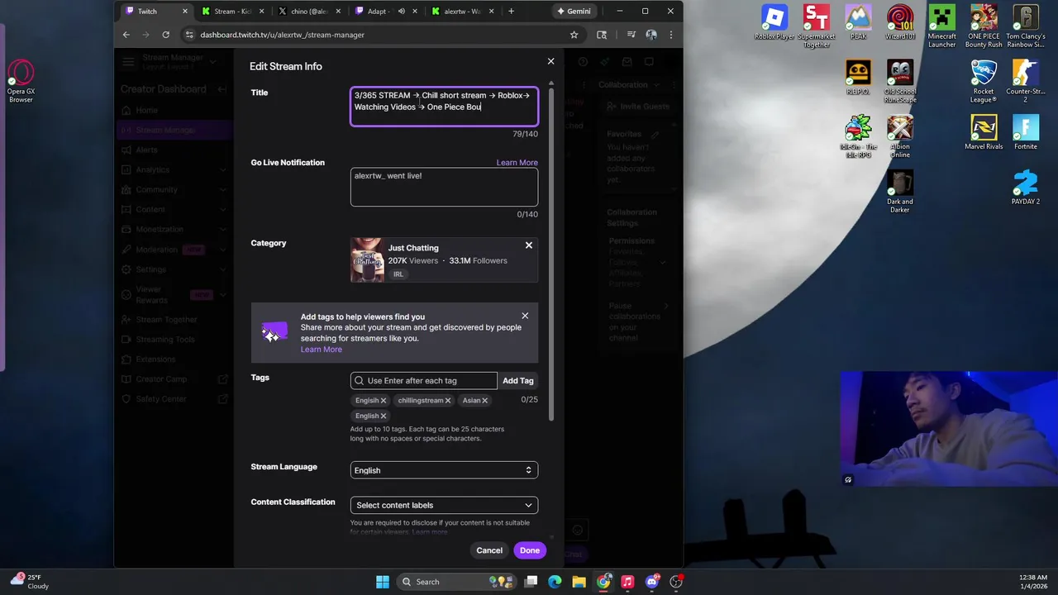
Task: Open Select content labels dropdown
Action: (x=444, y=505)
